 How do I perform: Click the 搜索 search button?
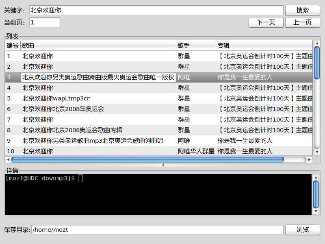(302, 10)
